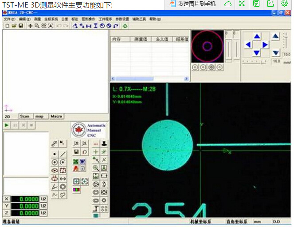Click the Open folder toolbar icon
The width and height of the screenshot is (294, 229).
click(14, 26)
